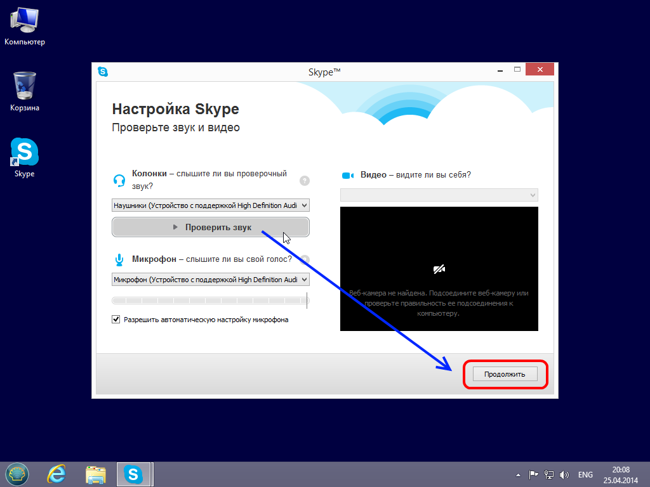650x487 pixels.
Task: Maximize the Skype window
Action: coord(517,70)
